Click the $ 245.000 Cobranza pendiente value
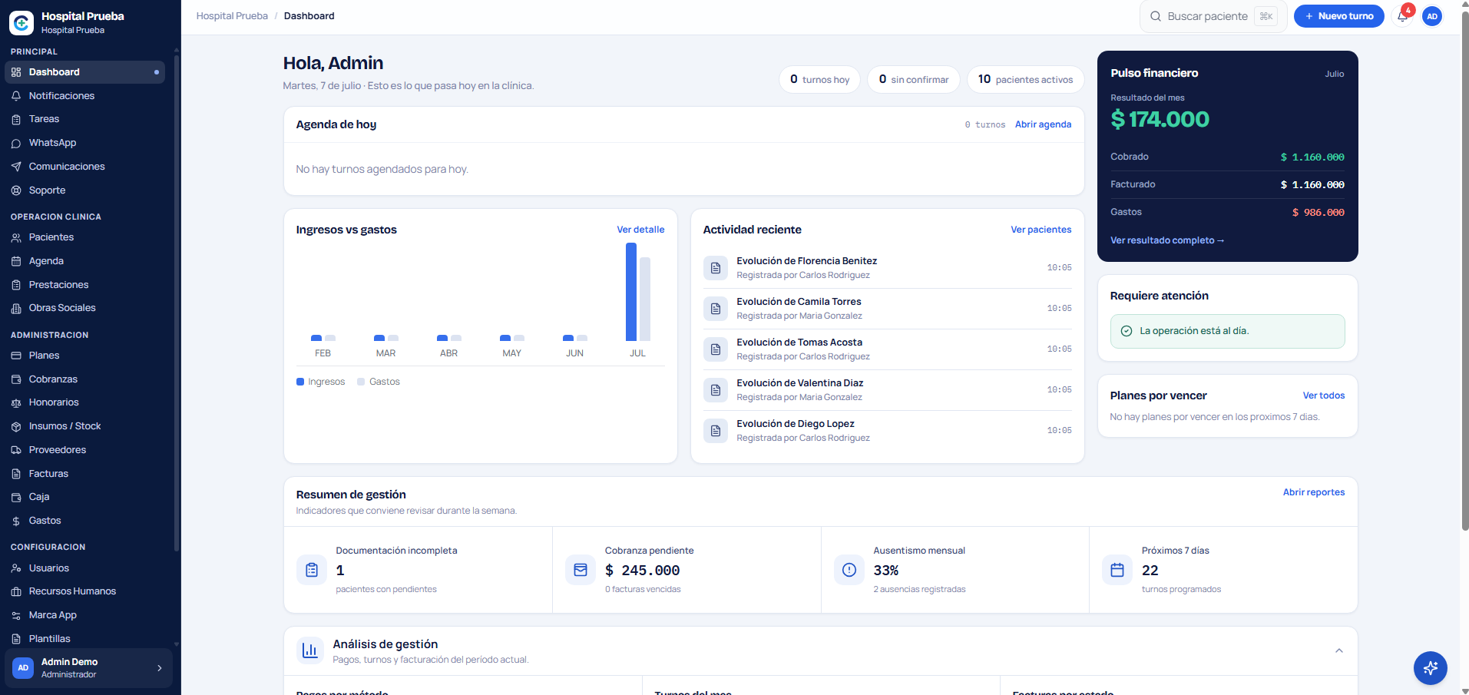Screen dimensions: 1469x695 coord(642,571)
